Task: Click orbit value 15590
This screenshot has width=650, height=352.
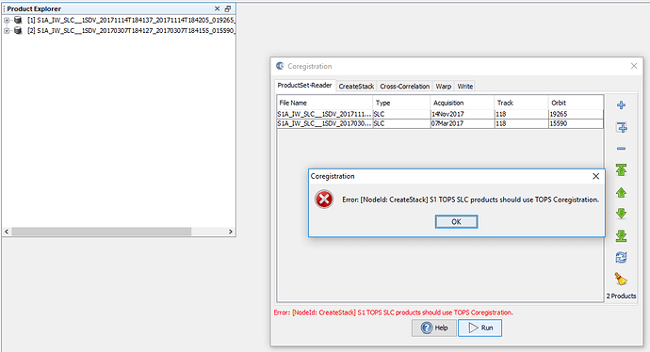Action: [x=576, y=123]
